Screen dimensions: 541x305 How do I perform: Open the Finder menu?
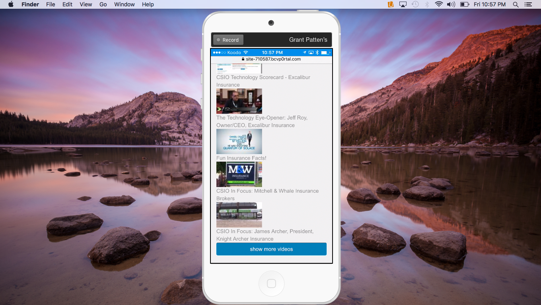(x=30, y=4)
